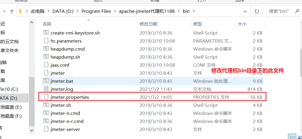Screen dimensions: 302x139
Task: Click the 2021/7/2 11:43 date cell
Action: pyautogui.click(x=156, y=89)
